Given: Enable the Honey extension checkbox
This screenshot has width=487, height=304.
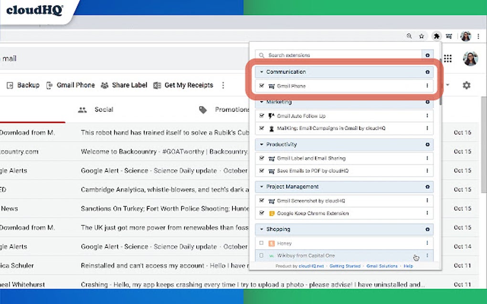Looking at the screenshot, I should (261, 243).
